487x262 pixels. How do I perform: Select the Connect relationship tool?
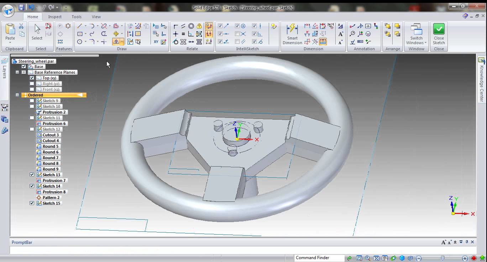[x=175, y=34]
